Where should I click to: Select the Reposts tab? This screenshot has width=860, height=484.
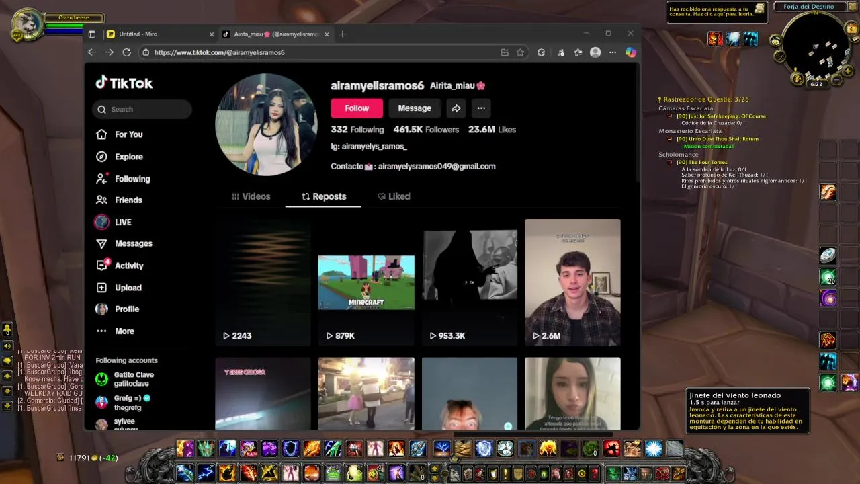click(324, 196)
